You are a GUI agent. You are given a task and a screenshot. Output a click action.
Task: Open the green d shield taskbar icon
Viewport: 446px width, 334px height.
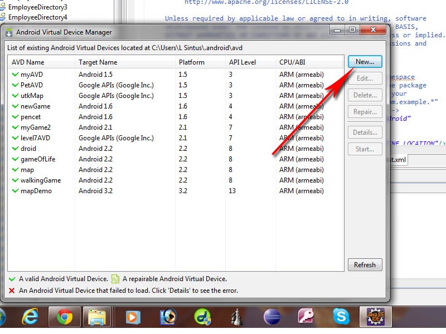pos(202,316)
